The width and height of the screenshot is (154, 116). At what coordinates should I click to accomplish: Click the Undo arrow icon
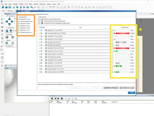click(x=31, y=7)
